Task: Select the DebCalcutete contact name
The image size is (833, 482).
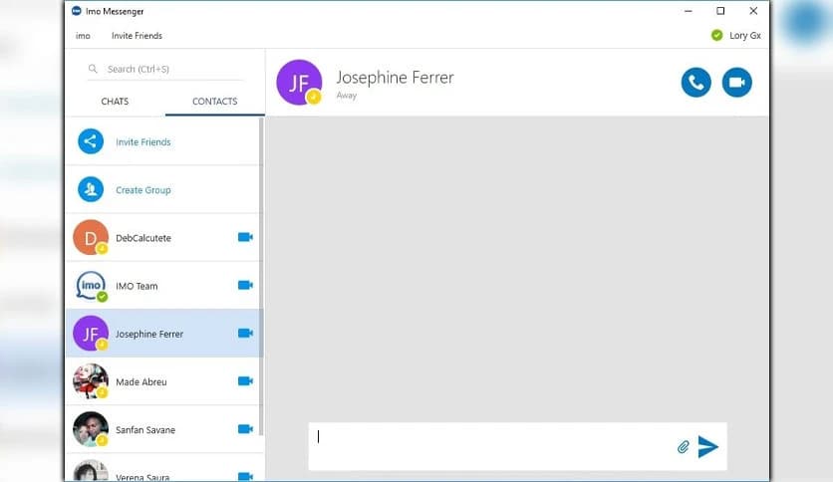Action: [x=143, y=238]
